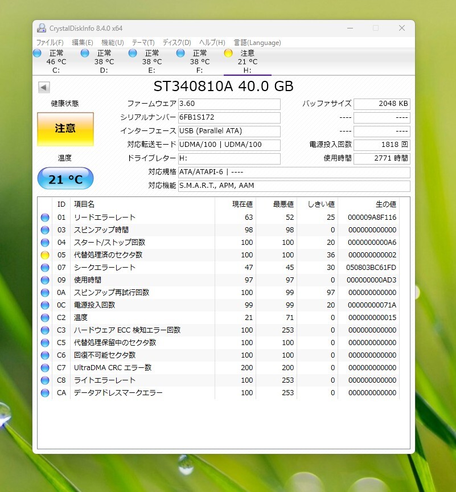Click yellow icon of 05 代替処理済のセクタ数 row

pos(45,255)
